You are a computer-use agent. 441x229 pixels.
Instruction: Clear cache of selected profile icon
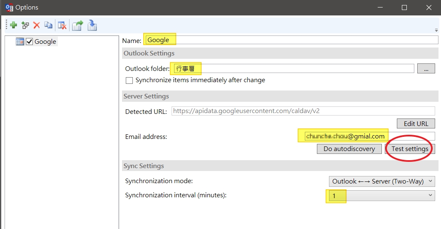pos(62,25)
